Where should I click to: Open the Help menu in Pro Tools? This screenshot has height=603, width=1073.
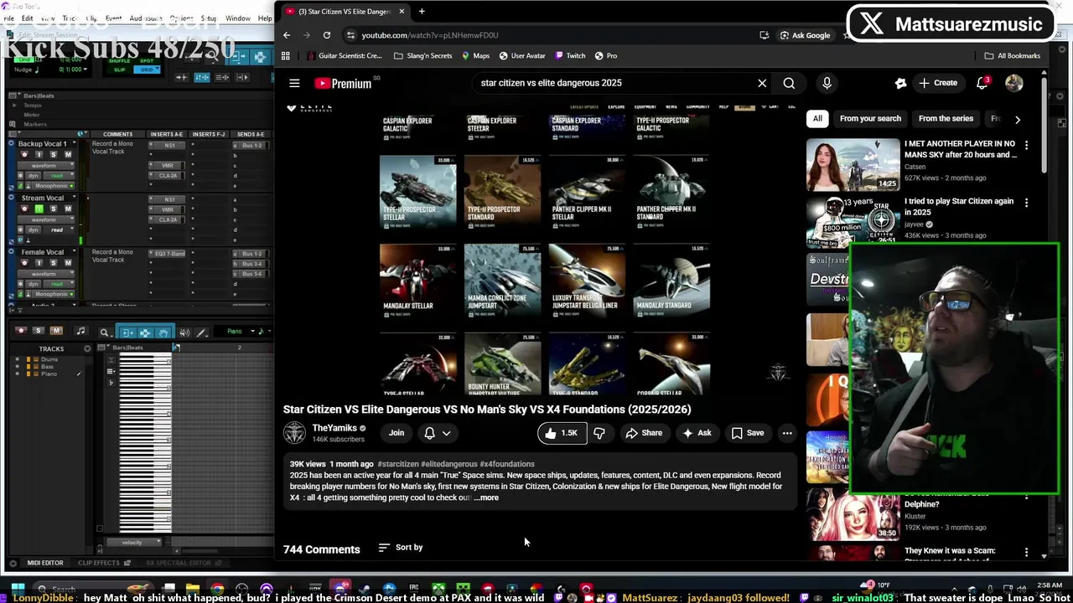coord(265,18)
